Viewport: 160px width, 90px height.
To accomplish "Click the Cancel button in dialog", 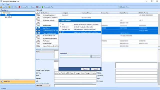I will coord(95,69).
